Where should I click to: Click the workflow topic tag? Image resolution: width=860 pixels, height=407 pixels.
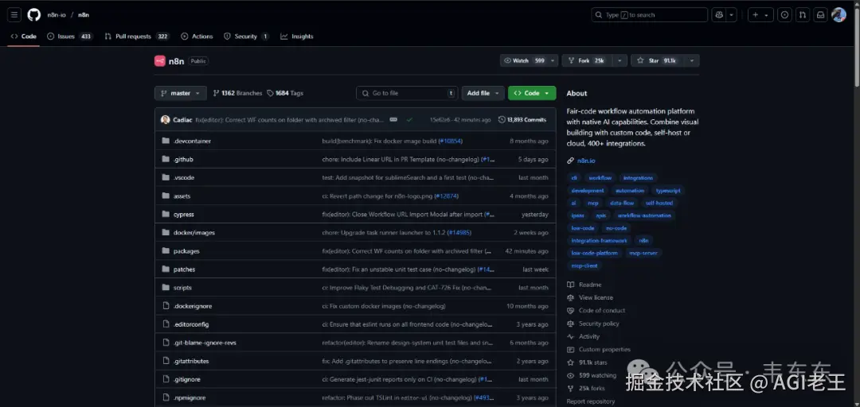[600, 178]
